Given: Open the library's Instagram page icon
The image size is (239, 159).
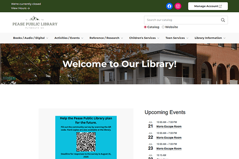Looking at the screenshot, I should [178, 6].
